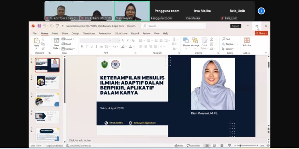Click the Format Painter brush icon

(43, 48)
